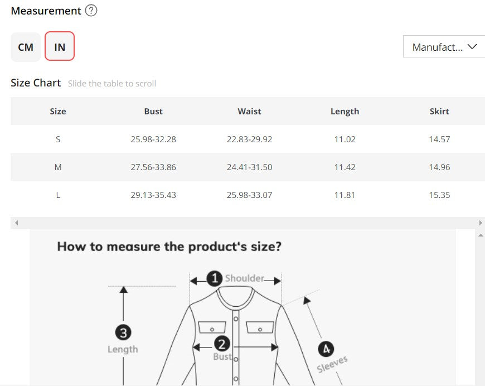
Task: Click the Skirt column header
Action: [x=439, y=111]
